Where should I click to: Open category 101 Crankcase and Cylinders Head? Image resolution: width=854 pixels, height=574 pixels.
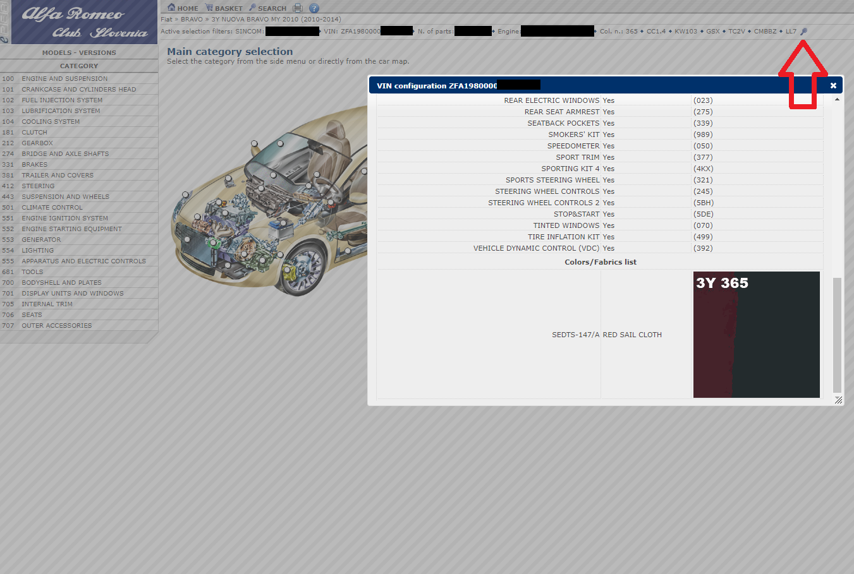[79, 89]
